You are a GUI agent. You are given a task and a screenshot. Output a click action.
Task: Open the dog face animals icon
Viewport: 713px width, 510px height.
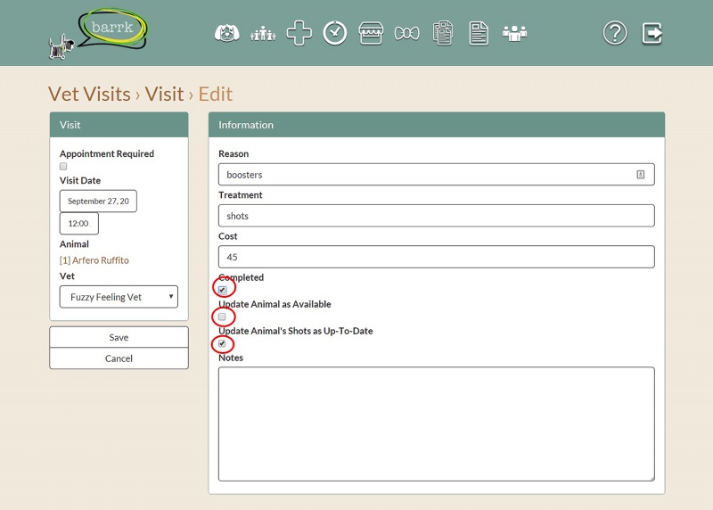coord(227,33)
